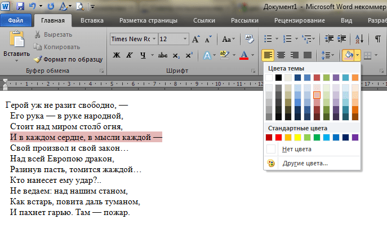This screenshot has width=387, height=228.
Task: Click the Decrease indent icon
Action: 329,39
